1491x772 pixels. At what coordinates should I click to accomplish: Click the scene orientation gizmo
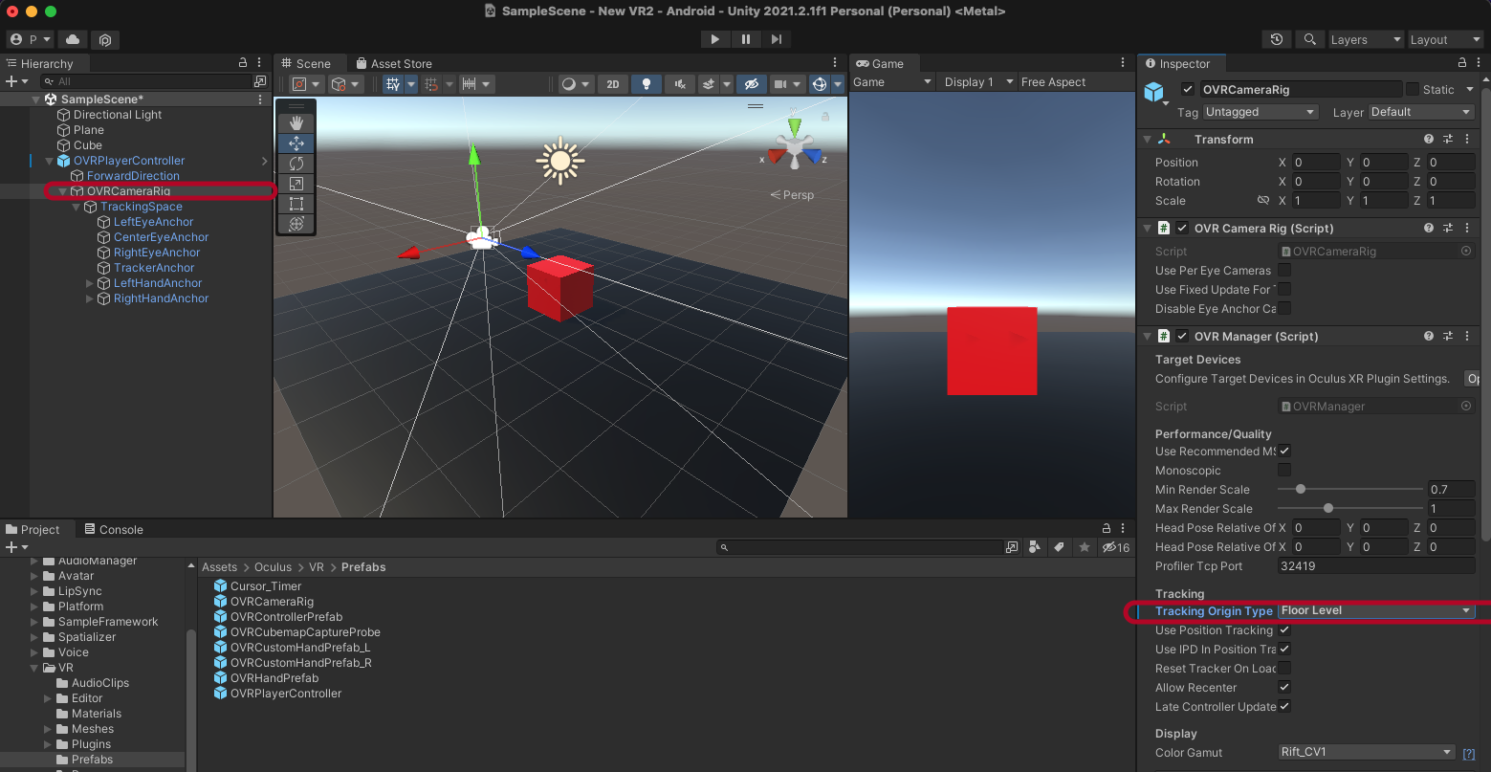pyautogui.click(x=794, y=148)
